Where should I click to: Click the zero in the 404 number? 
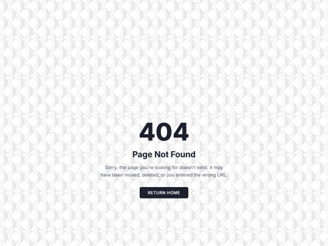(164, 132)
